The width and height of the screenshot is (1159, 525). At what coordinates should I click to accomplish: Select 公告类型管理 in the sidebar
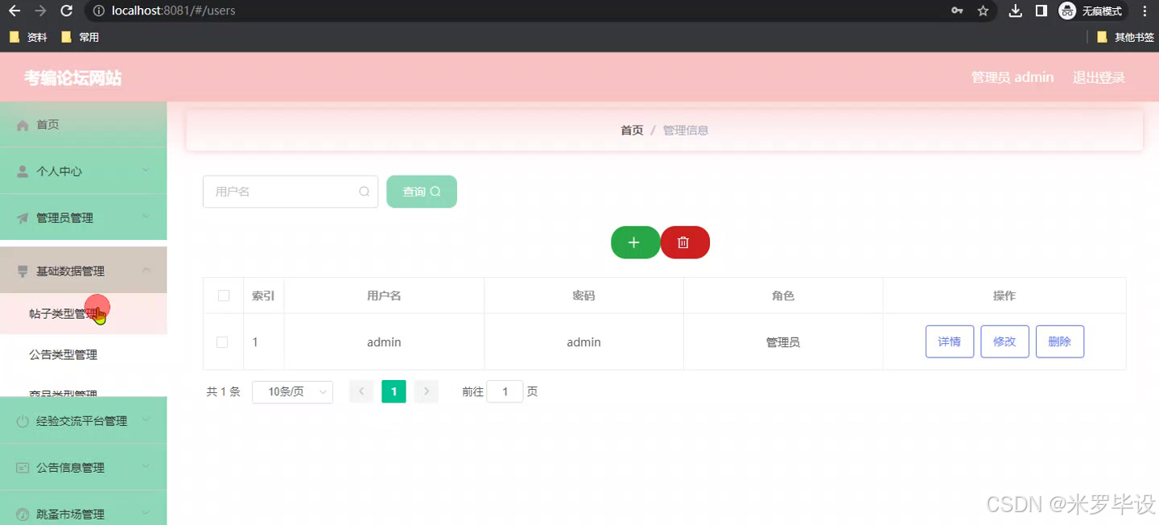(x=84, y=355)
